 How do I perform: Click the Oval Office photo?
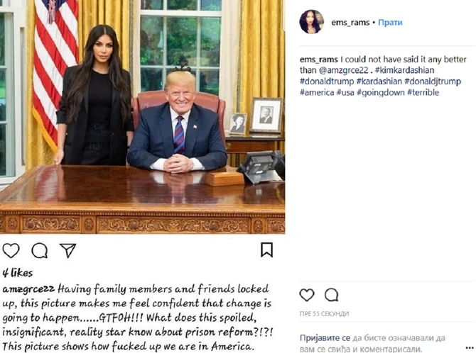pyautogui.click(x=142, y=117)
